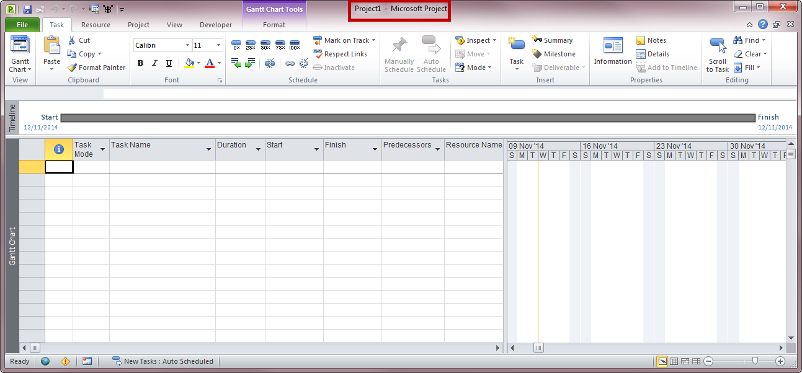This screenshot has height=373, width=802.
Task: Open Task Name column filter dropdown
Action: (x=210, y=149)
